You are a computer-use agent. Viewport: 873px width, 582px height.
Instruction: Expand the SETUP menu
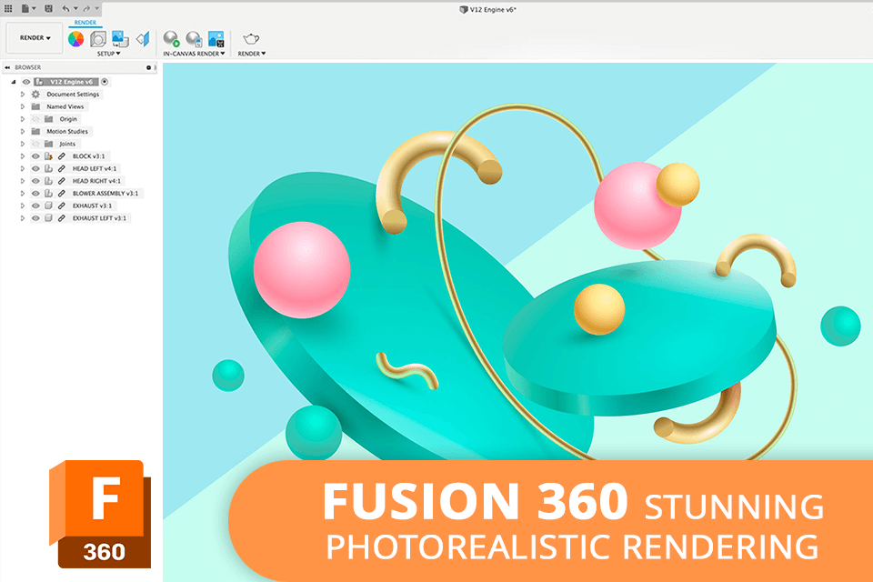(x=108, y=54)
